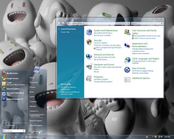Open Documents from Start menu
The image size is (174, 139).
tap(34, 82)
